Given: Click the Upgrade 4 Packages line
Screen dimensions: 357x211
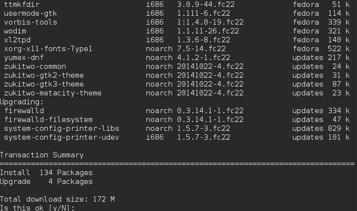Looking at the screenshot, I should tap(46, 181).
